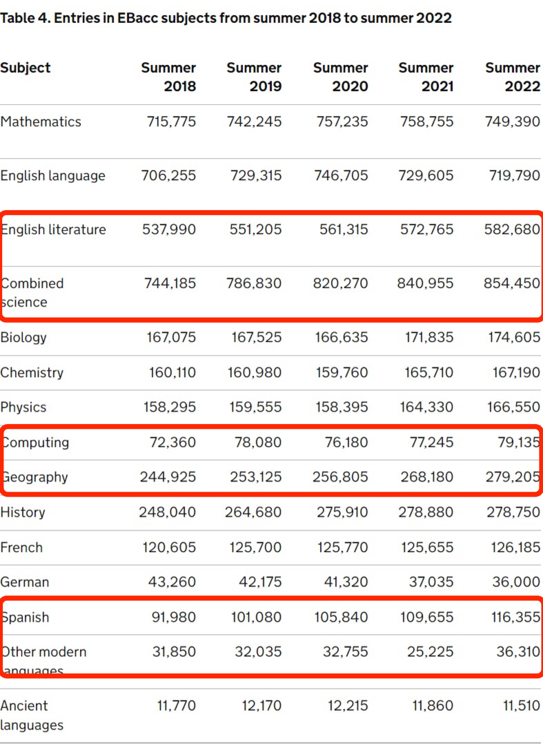Select the Summer 2022 column header
Screen dimensions: 543x746
click(513, 77)
